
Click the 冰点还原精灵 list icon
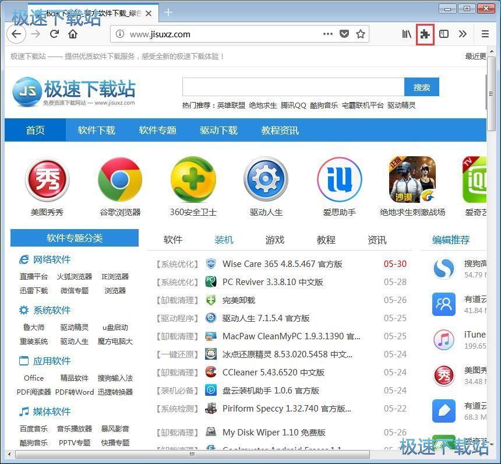[x=211, y=354]
